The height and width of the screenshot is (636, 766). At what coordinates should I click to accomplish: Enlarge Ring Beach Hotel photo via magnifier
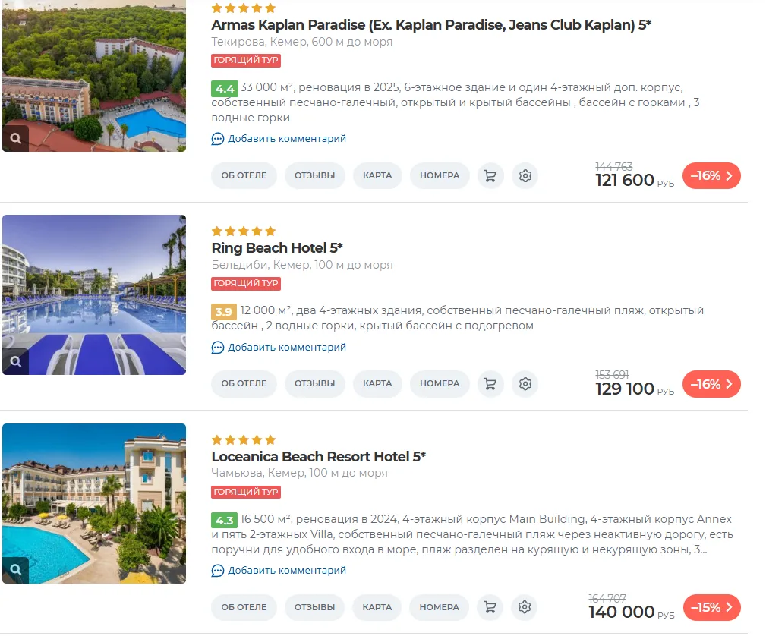(x=16, y=361)
